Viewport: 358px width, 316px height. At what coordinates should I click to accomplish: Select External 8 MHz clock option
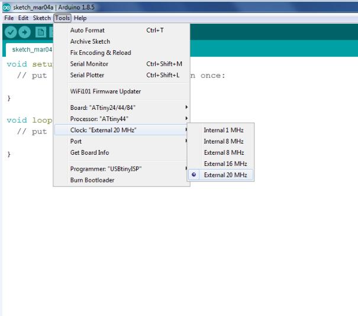pyautogui.click(x=221, y=152)
